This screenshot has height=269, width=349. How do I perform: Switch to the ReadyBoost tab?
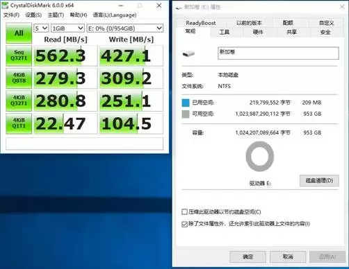201,23
